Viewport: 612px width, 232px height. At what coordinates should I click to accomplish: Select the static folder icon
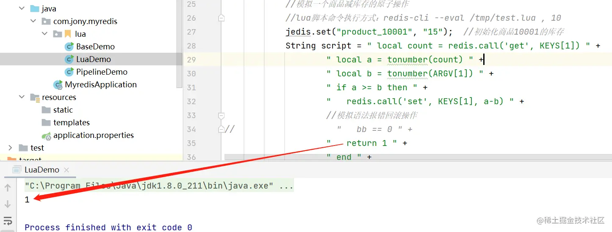tap(46, 110)
